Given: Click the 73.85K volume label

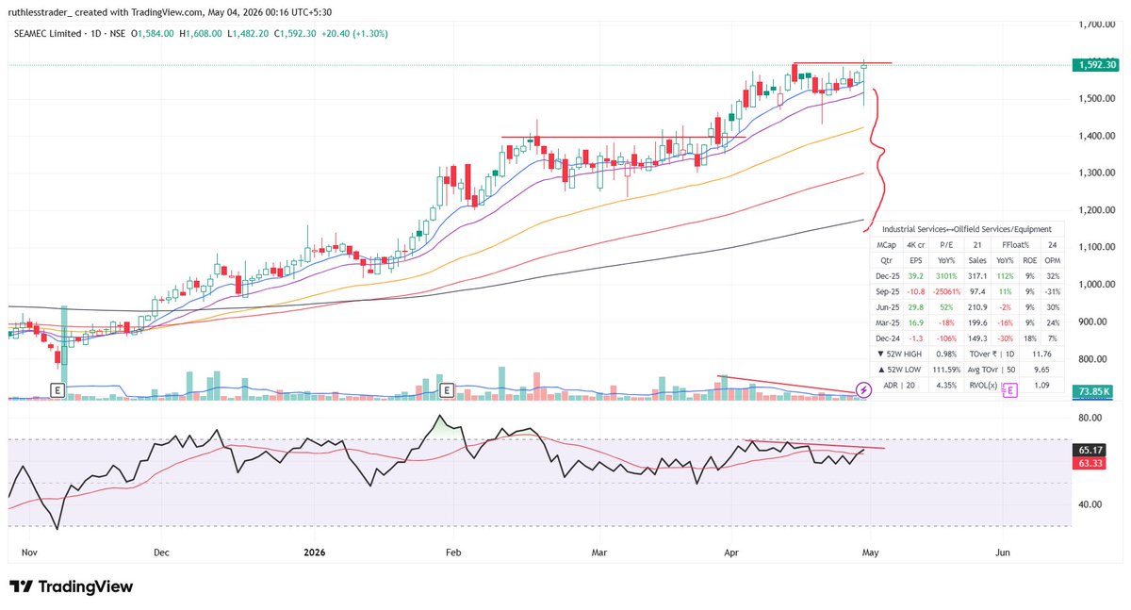Looking at the screenshot, I should point(1094,389).
